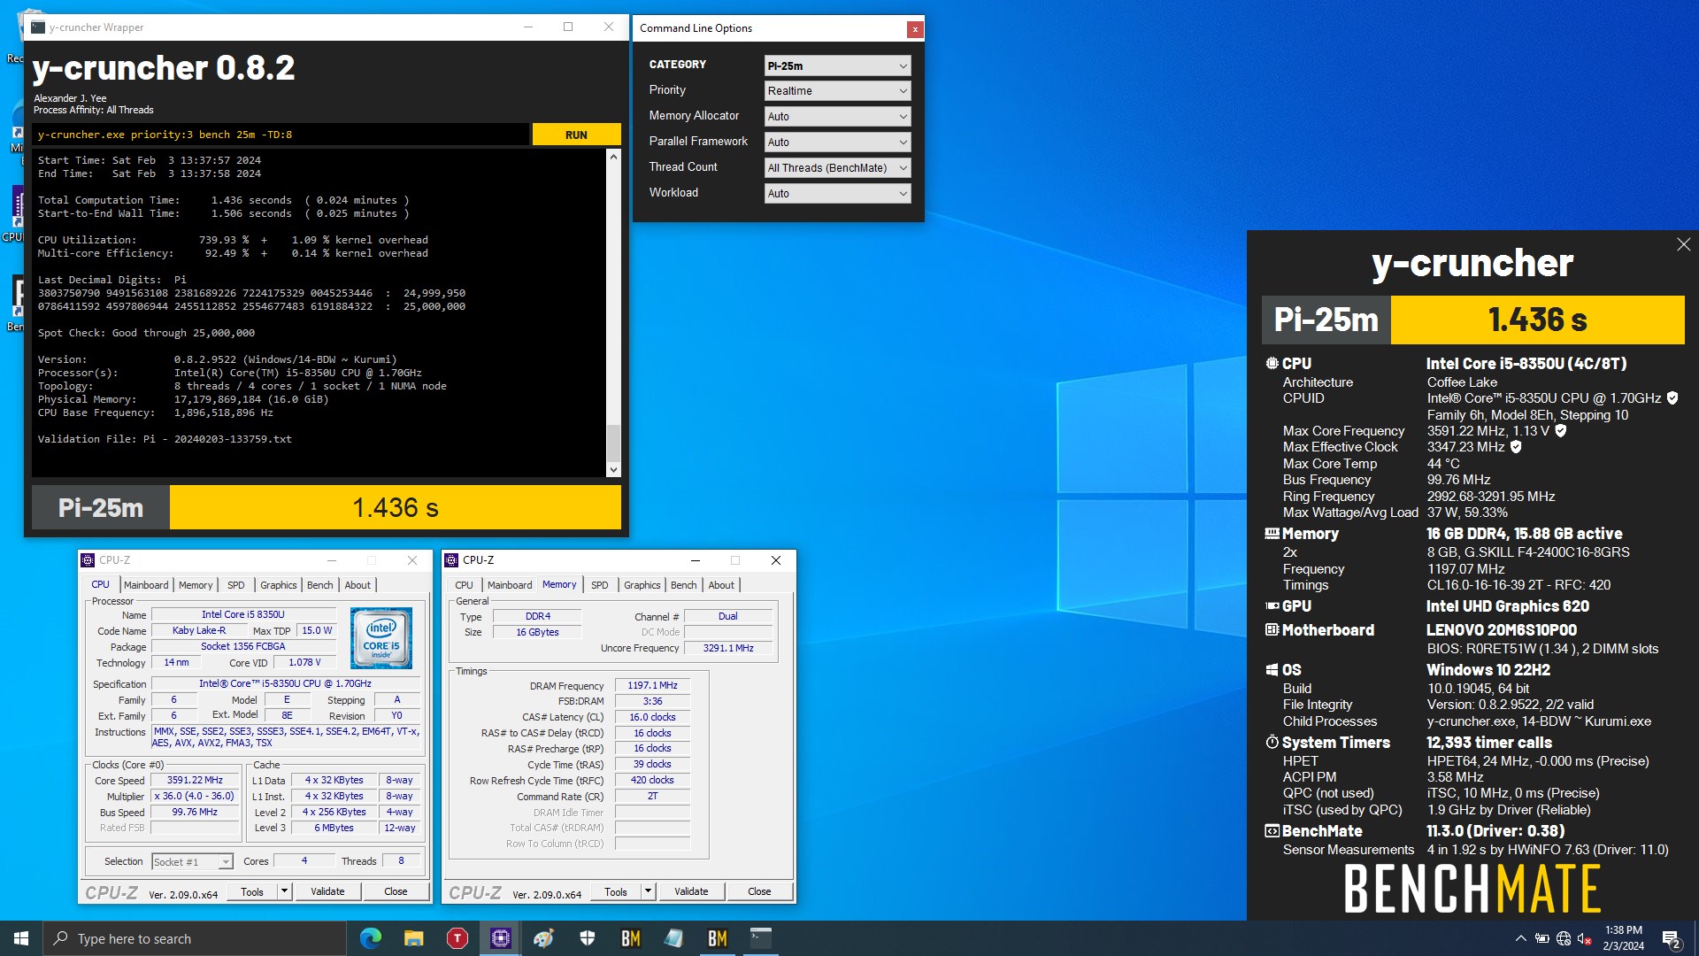1699x956 pixels.
Task: Click scroll-up arrow of y-cruncher output
Action: (x=613, y=156)
